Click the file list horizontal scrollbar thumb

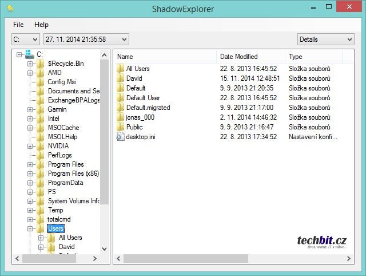point(185,258)
